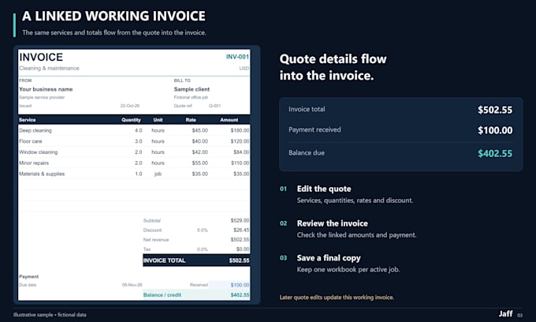This screenshot has width=536, height=322.
Task: Click the 'Invoice total' summary label
Action: [x=307, y=109]
